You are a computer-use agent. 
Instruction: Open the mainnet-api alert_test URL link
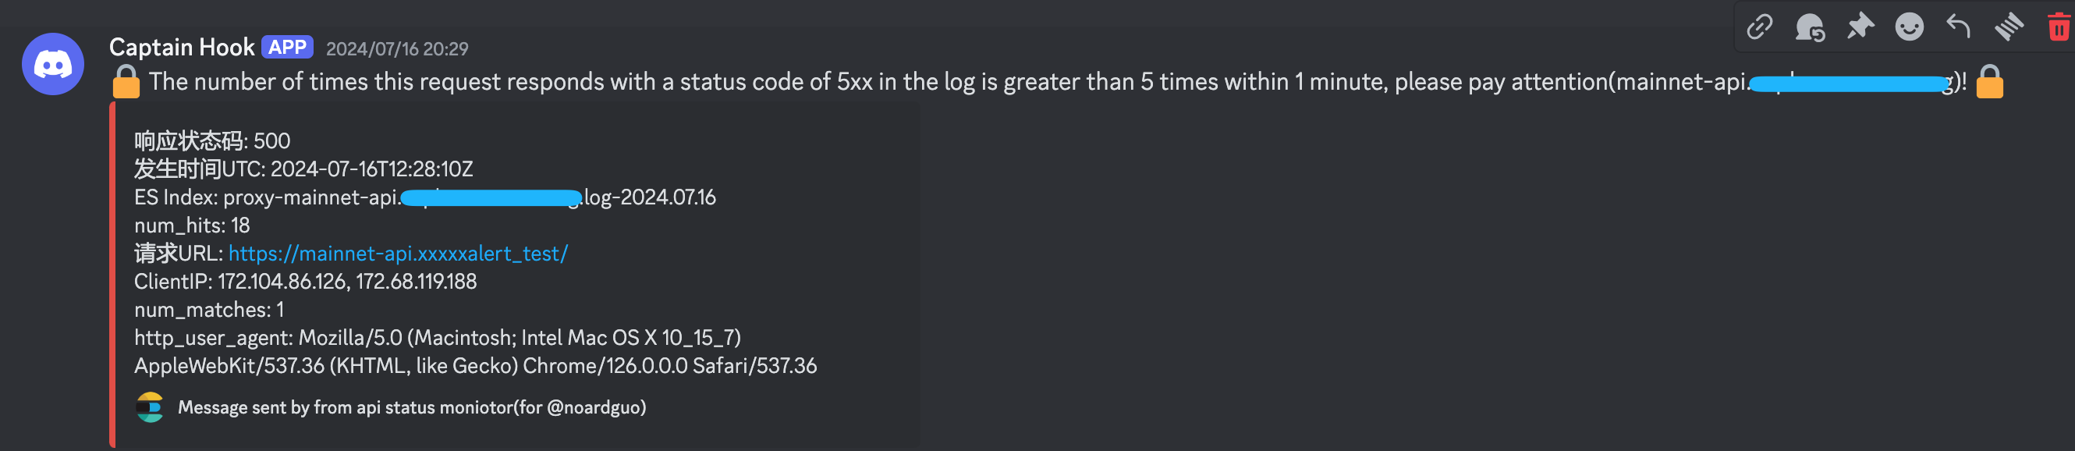tap(398, 254)
